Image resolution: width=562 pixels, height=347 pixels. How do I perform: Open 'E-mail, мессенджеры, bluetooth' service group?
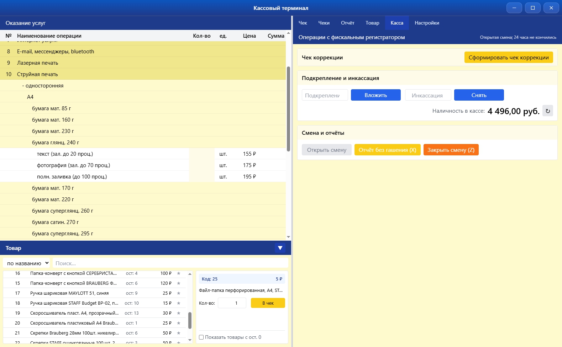(143, 51)
